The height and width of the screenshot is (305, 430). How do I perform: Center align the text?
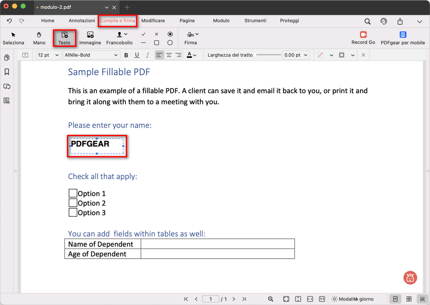click(x=169, y=55)
